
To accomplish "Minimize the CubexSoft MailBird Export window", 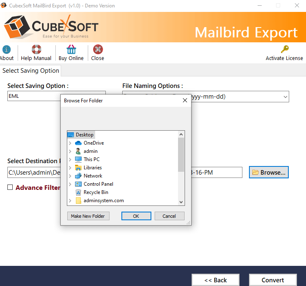I will click(260, 5).
